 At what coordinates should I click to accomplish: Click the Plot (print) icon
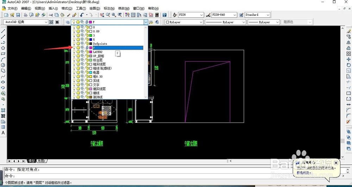pos(26,15)
